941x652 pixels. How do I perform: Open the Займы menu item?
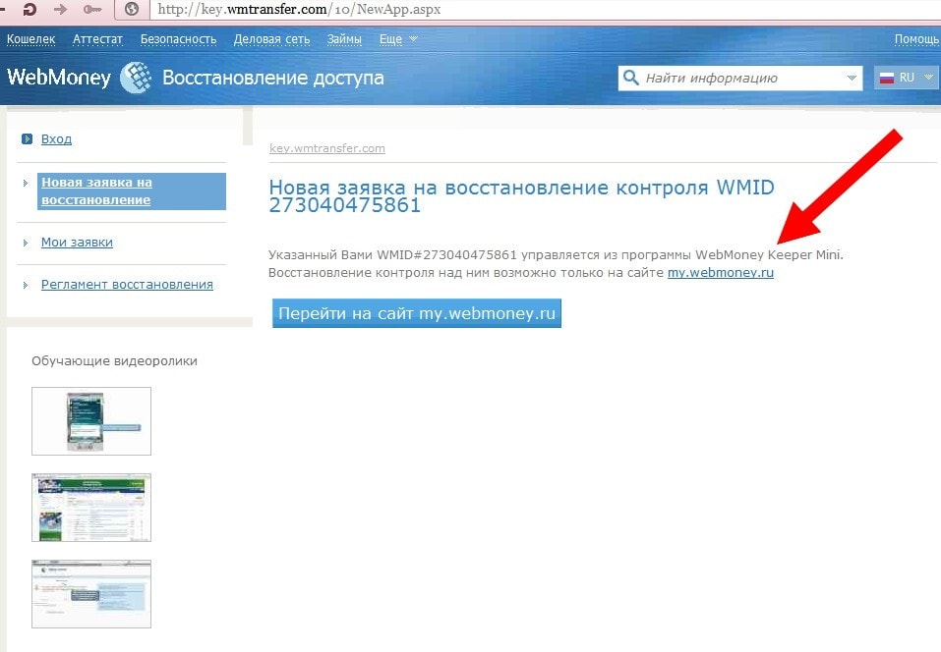[x=344, y=39]
